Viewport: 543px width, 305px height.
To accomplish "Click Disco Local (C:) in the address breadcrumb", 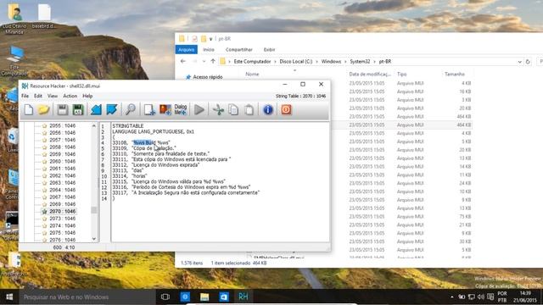I will tap(296, 62).
